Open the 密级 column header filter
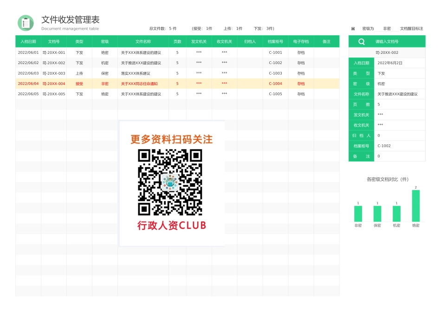The width and height of the screenshot is (441, 312). click(x=105, y=41)
